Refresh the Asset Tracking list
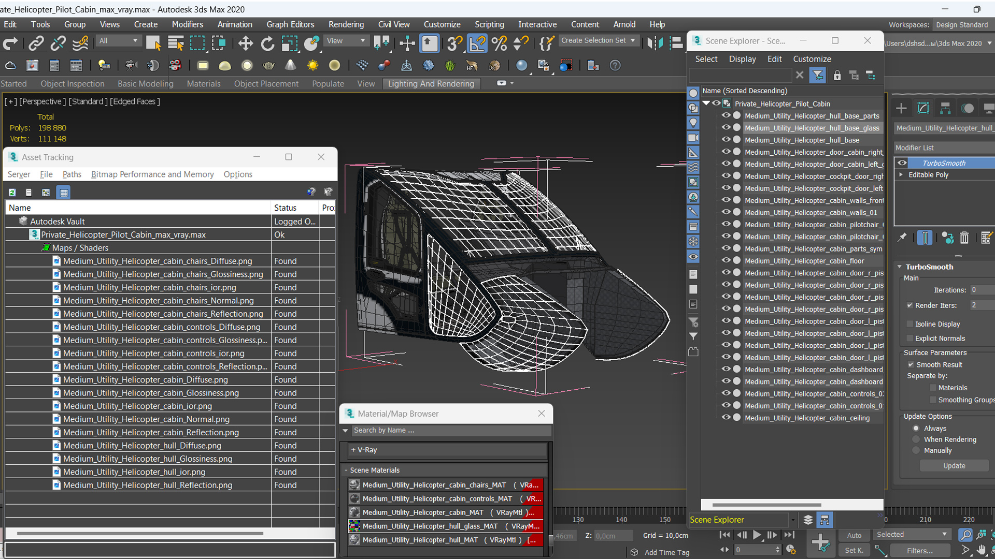This screenshot has width=995, height=559. coord(12,192)
